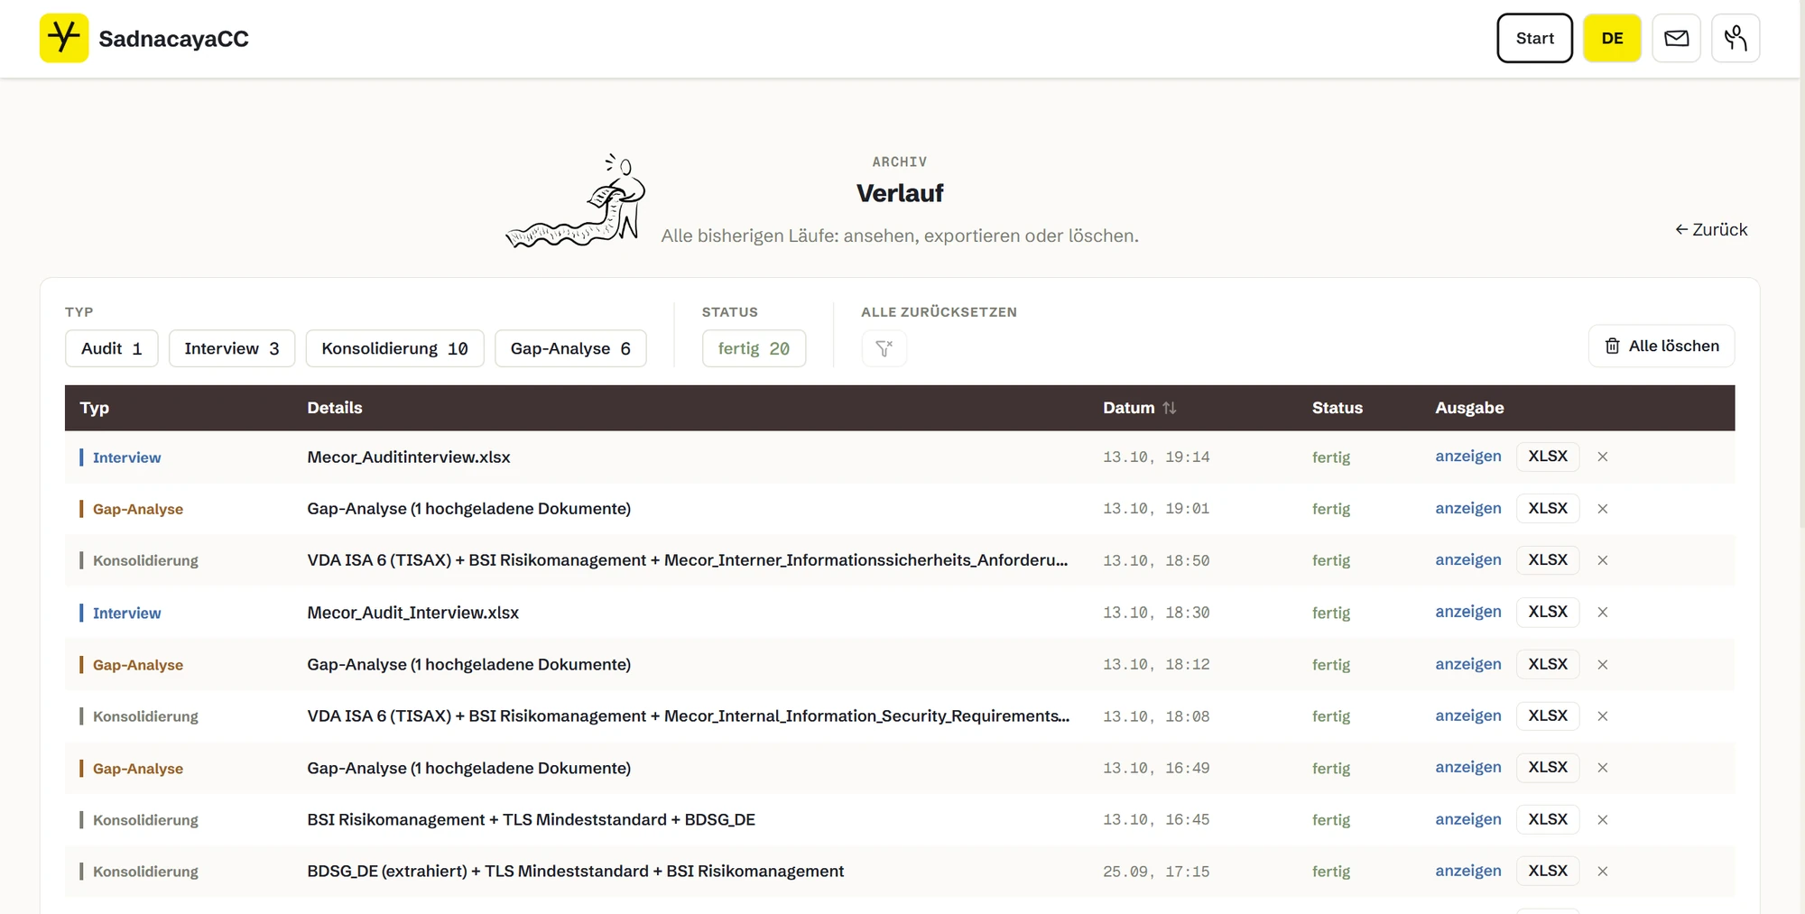Open the user profile icon
The image size is (1805, 914).
[x=1735, y=38]
